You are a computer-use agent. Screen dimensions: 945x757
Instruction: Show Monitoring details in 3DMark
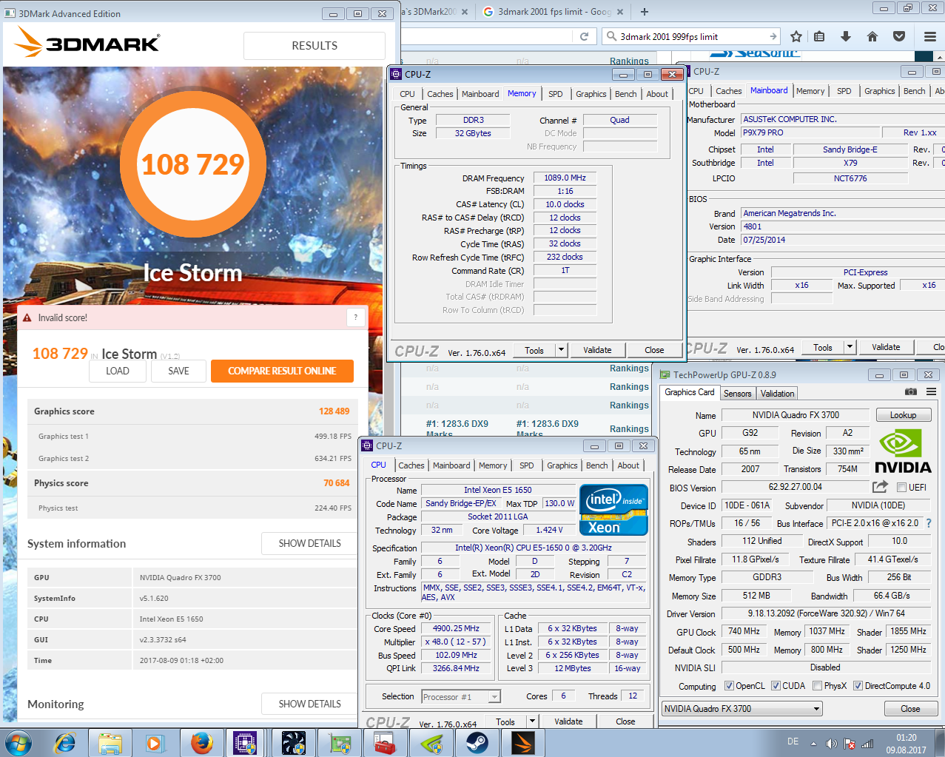point(309,704)
